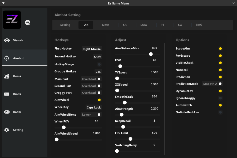
Task: Click the SwitchingDelay slider knob
Action: (x=117, y=151)
